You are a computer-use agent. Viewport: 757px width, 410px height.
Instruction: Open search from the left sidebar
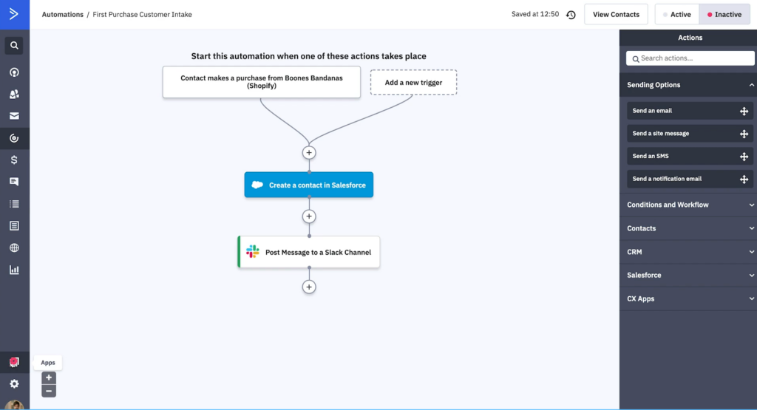(x=14, y=45)
